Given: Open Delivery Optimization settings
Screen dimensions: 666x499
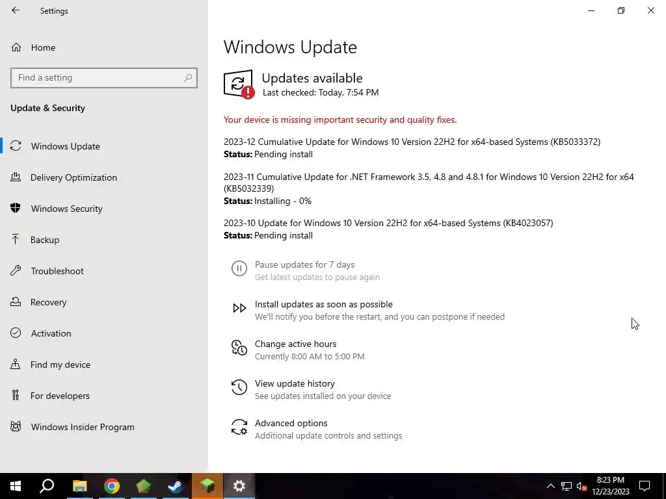Looking at the screenshot, I should [x=73, y=178].
